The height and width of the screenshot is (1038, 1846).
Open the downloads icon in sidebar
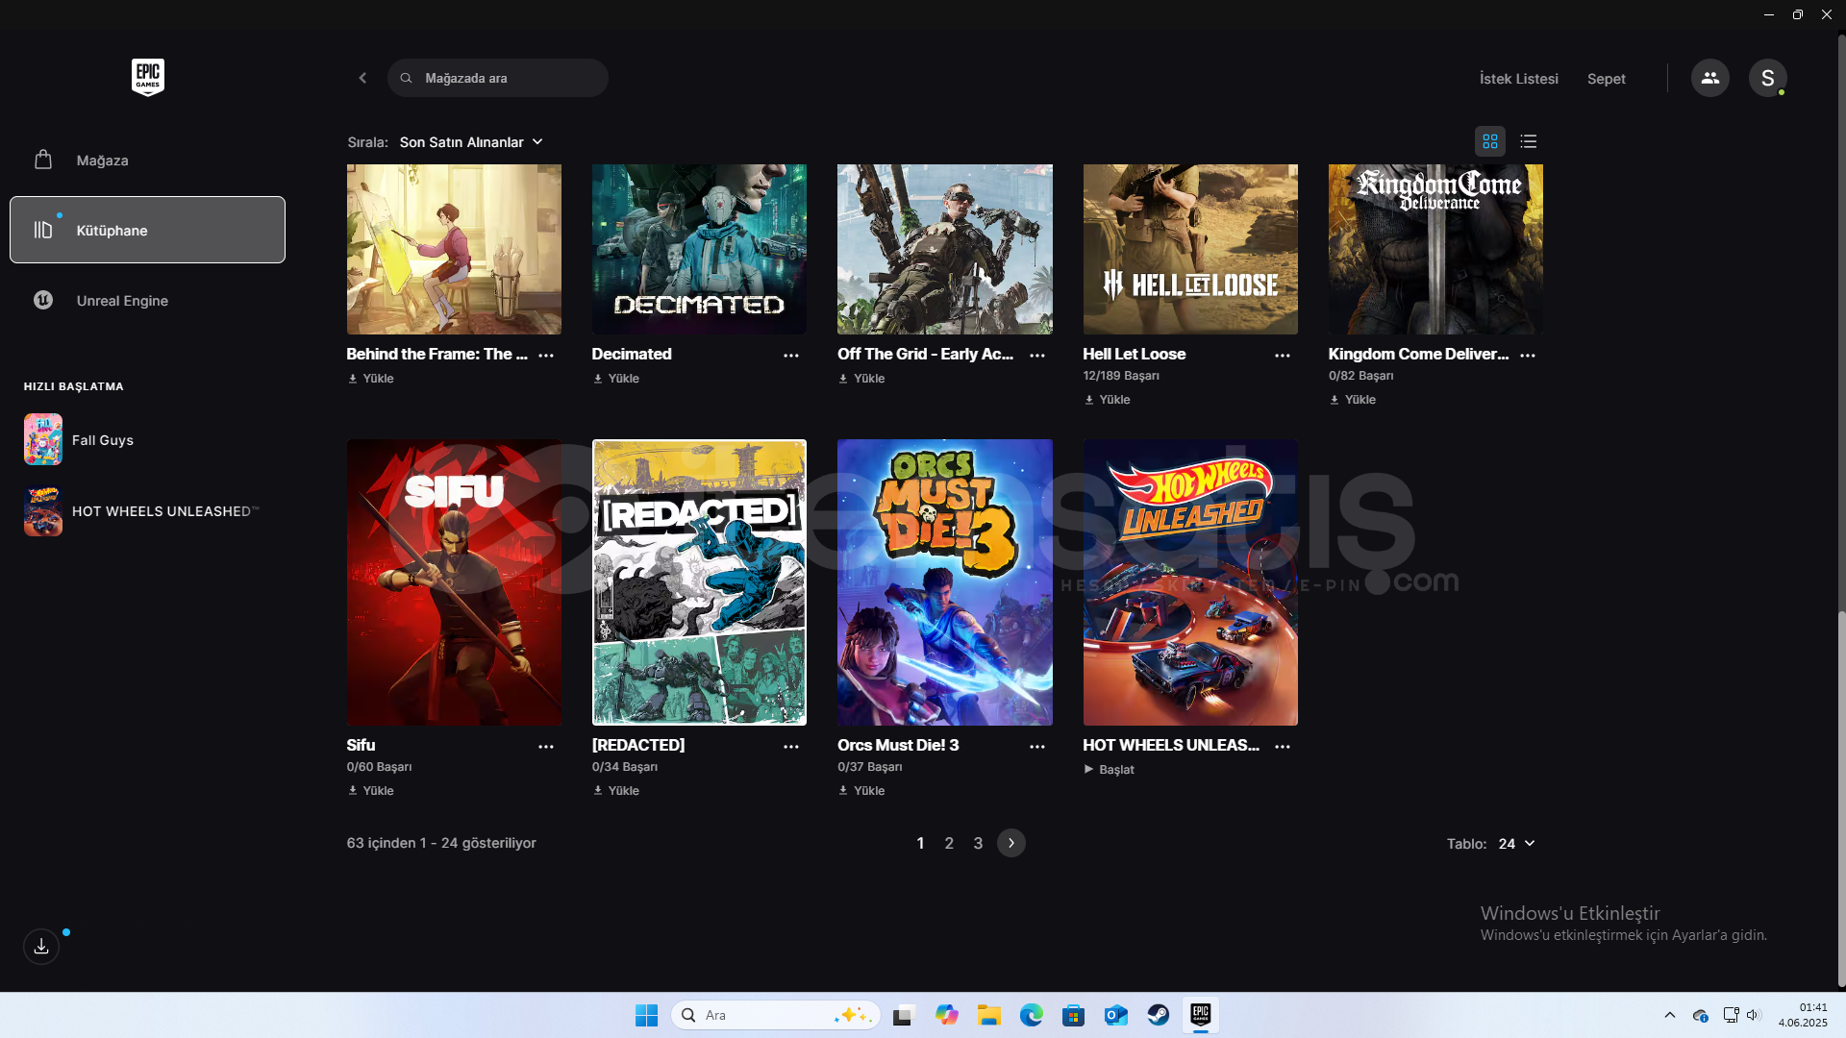tap(41, 947)
